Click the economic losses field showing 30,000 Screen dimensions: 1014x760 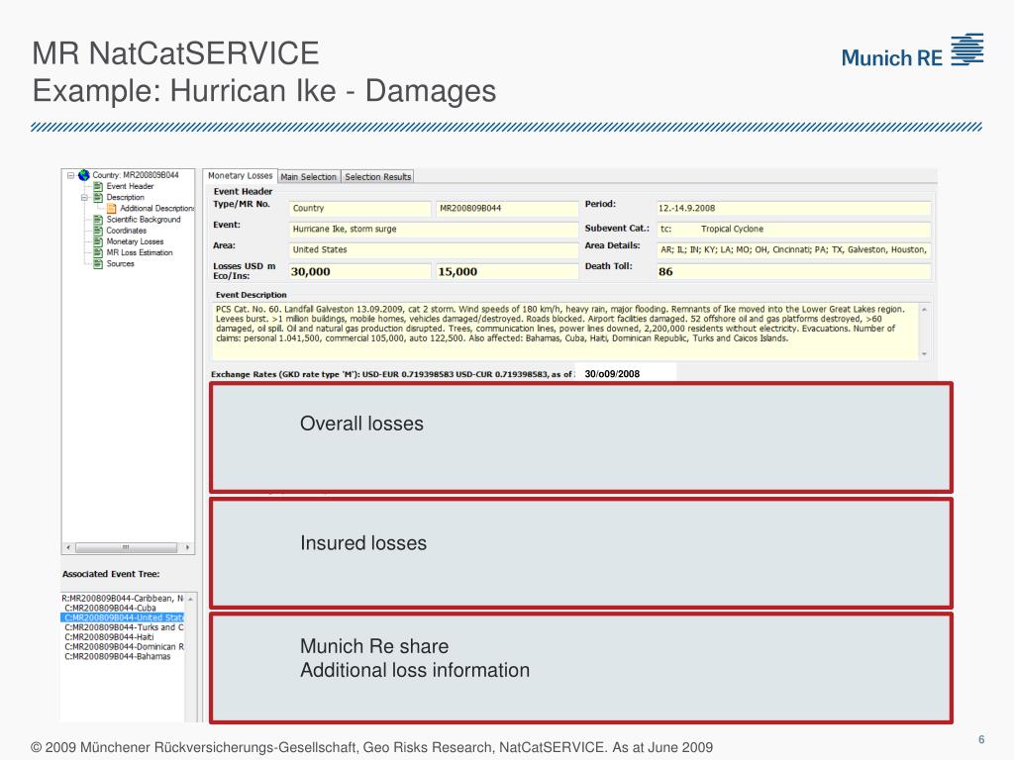click(x=359, y=271)
